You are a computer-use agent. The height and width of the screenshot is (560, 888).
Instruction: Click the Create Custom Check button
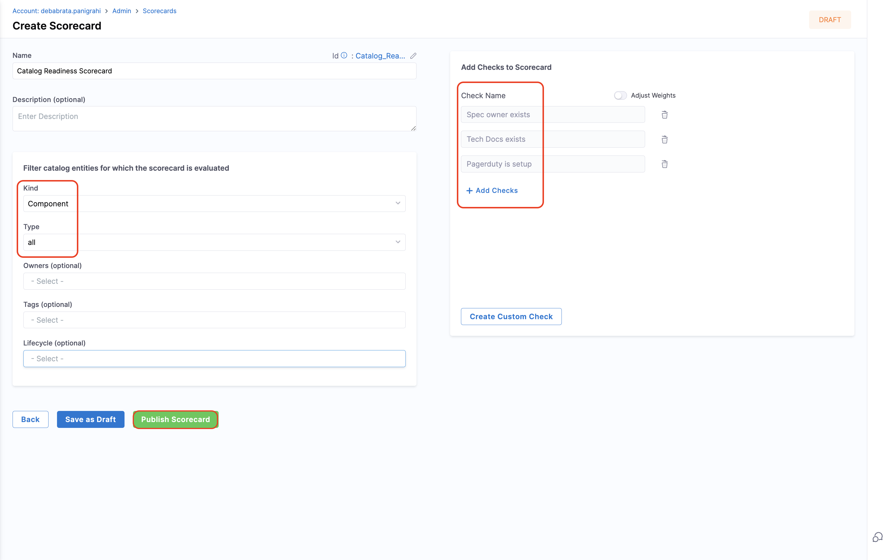tap(511, 317)
